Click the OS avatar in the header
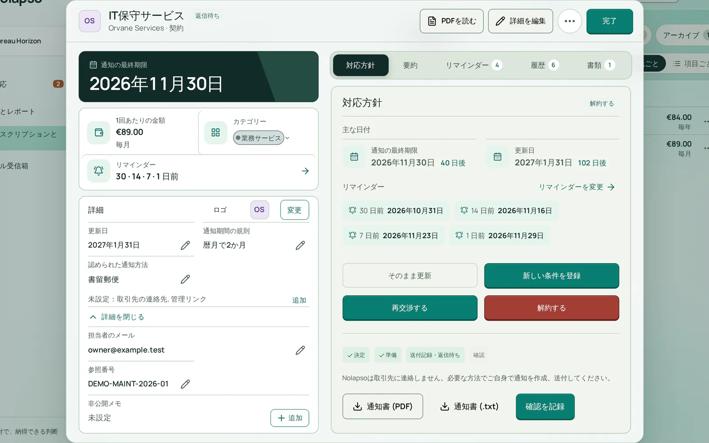 point(90,21)
